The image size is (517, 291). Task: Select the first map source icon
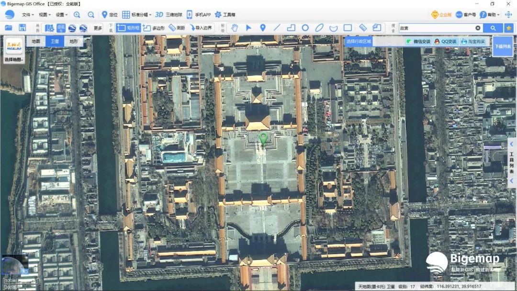tap(49, 28)
